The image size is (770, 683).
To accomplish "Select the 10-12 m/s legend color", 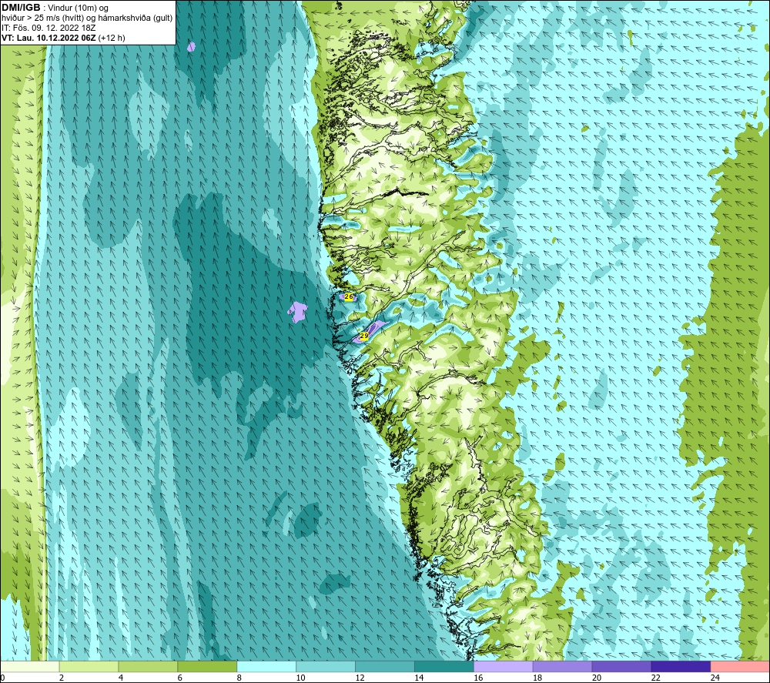I will (326, 666).
